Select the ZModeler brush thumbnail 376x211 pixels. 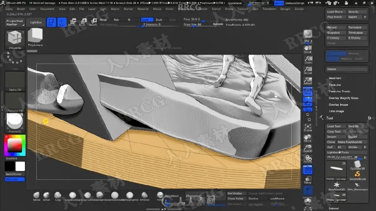(15, 40)
